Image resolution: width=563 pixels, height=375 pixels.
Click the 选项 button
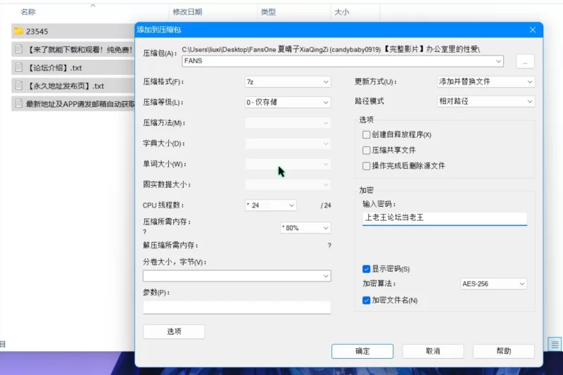[x=174, y=331]
